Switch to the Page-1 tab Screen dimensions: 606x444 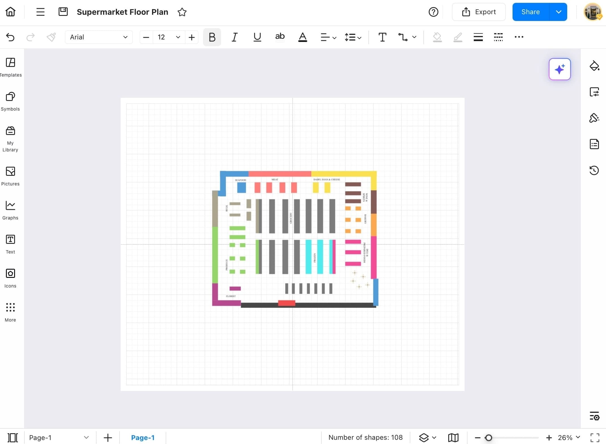pos(143,437)
